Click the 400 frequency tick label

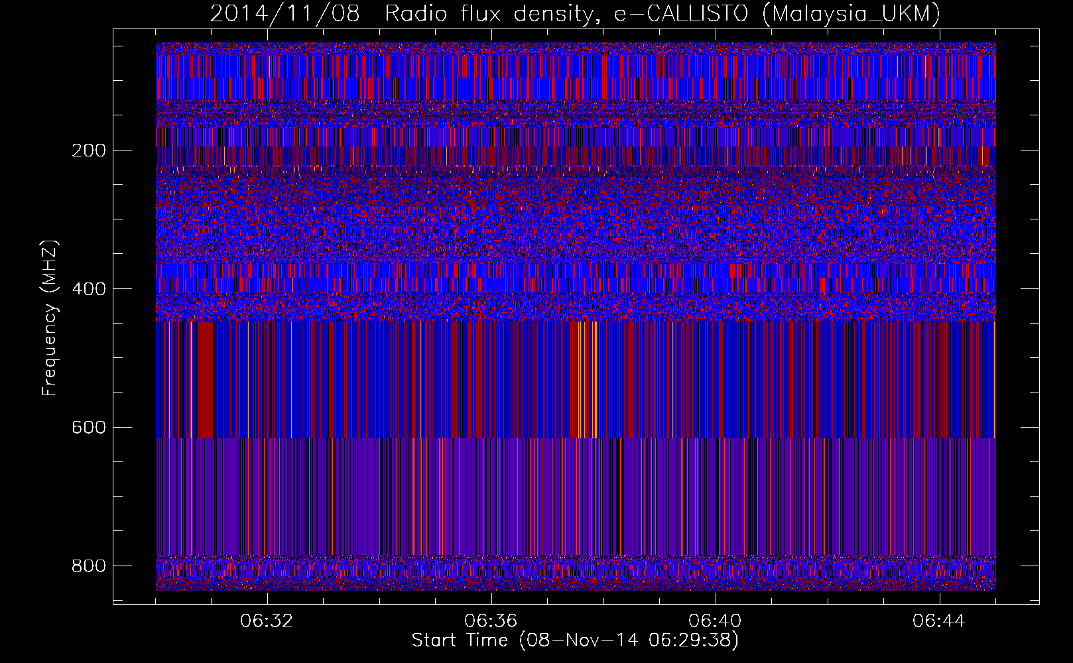[x=88, y=289]
